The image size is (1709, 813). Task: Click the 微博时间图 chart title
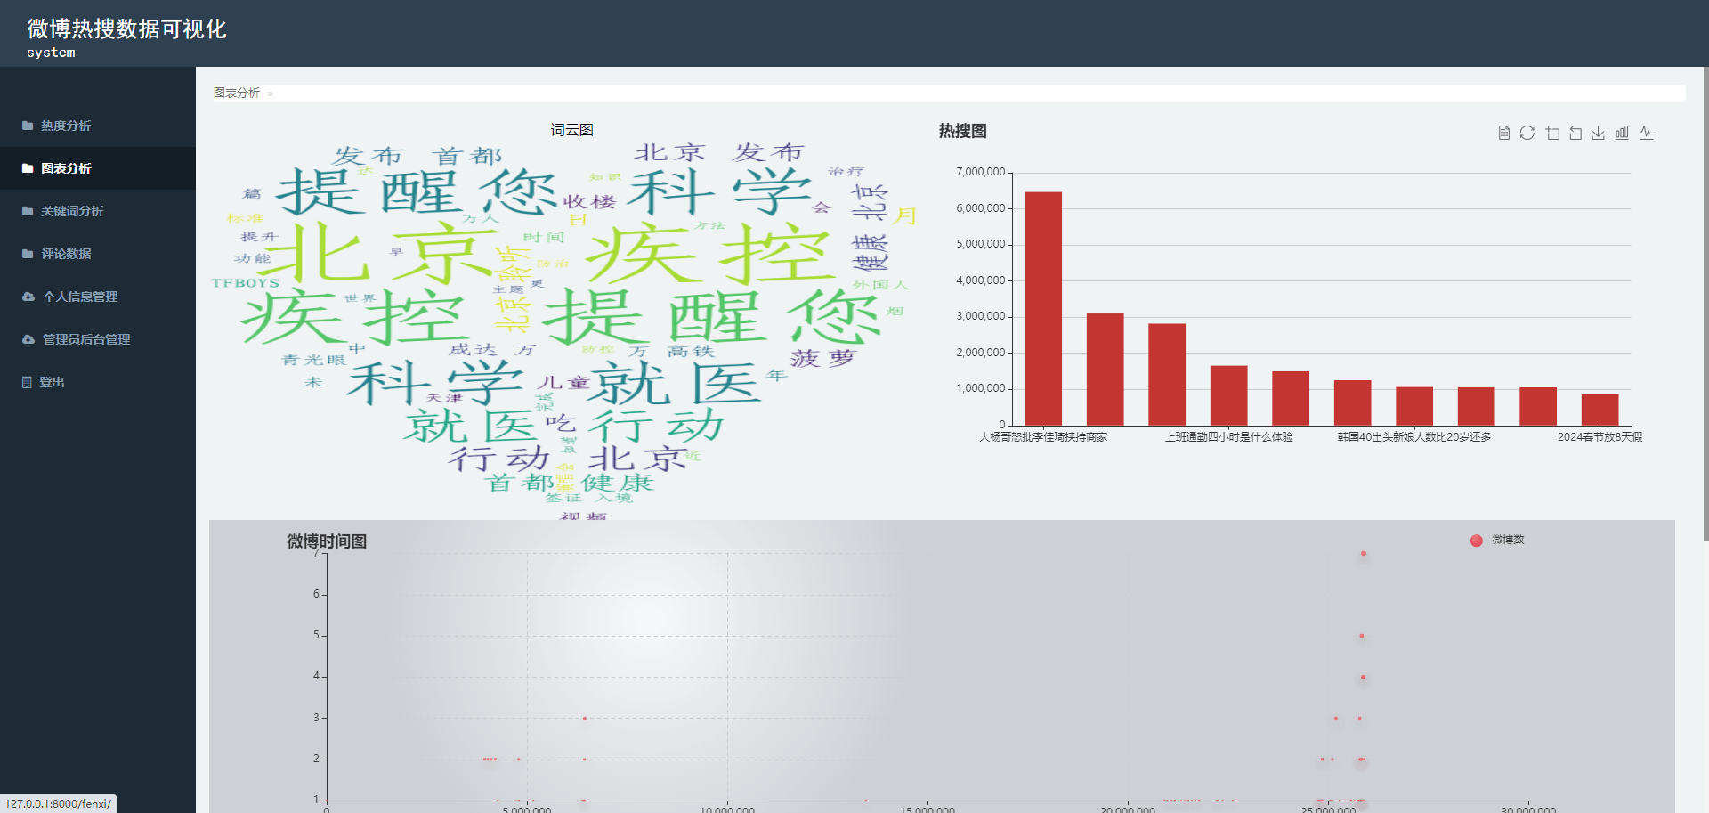(x=327, y=541)
